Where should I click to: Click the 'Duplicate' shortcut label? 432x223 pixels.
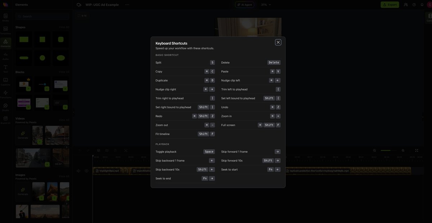coord(162,80)
